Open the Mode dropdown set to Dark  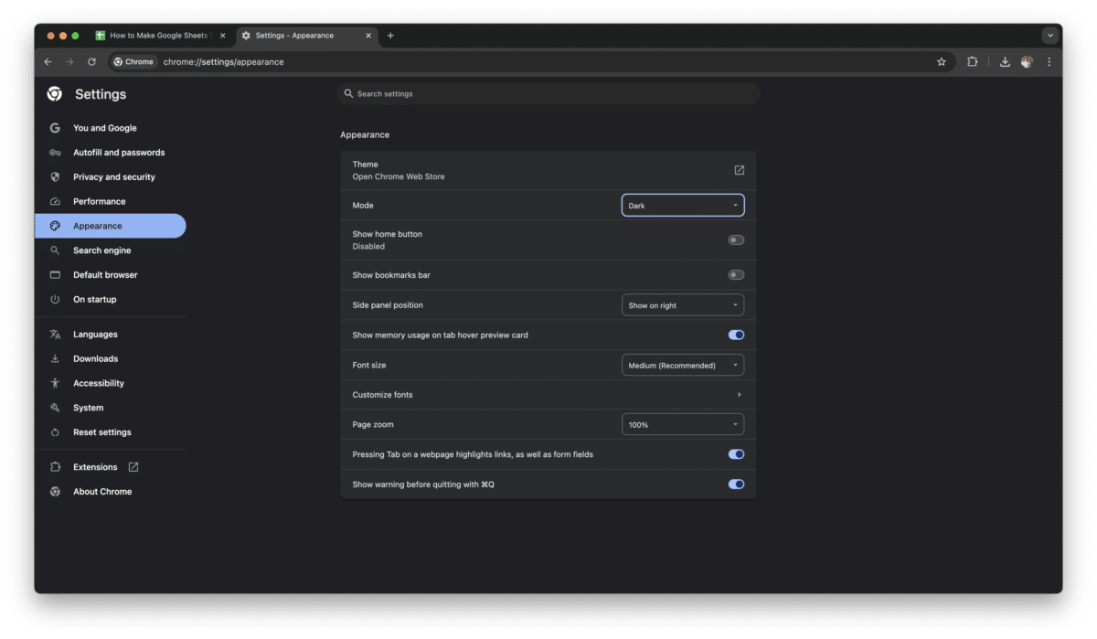[682, 205]
